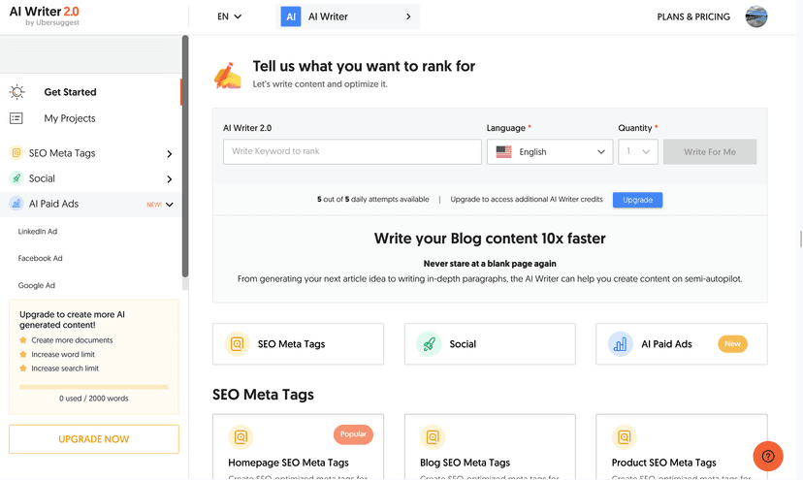
Task: Click 'daily attempts available' text
Action: tap(390, 200)
